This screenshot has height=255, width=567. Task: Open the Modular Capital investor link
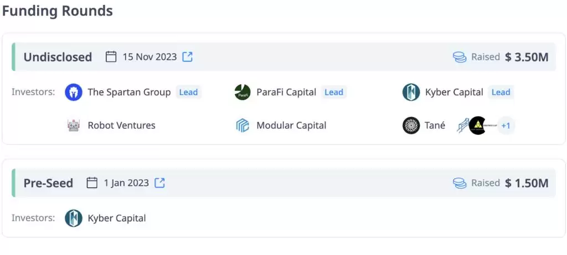click(x=291, y=126)
